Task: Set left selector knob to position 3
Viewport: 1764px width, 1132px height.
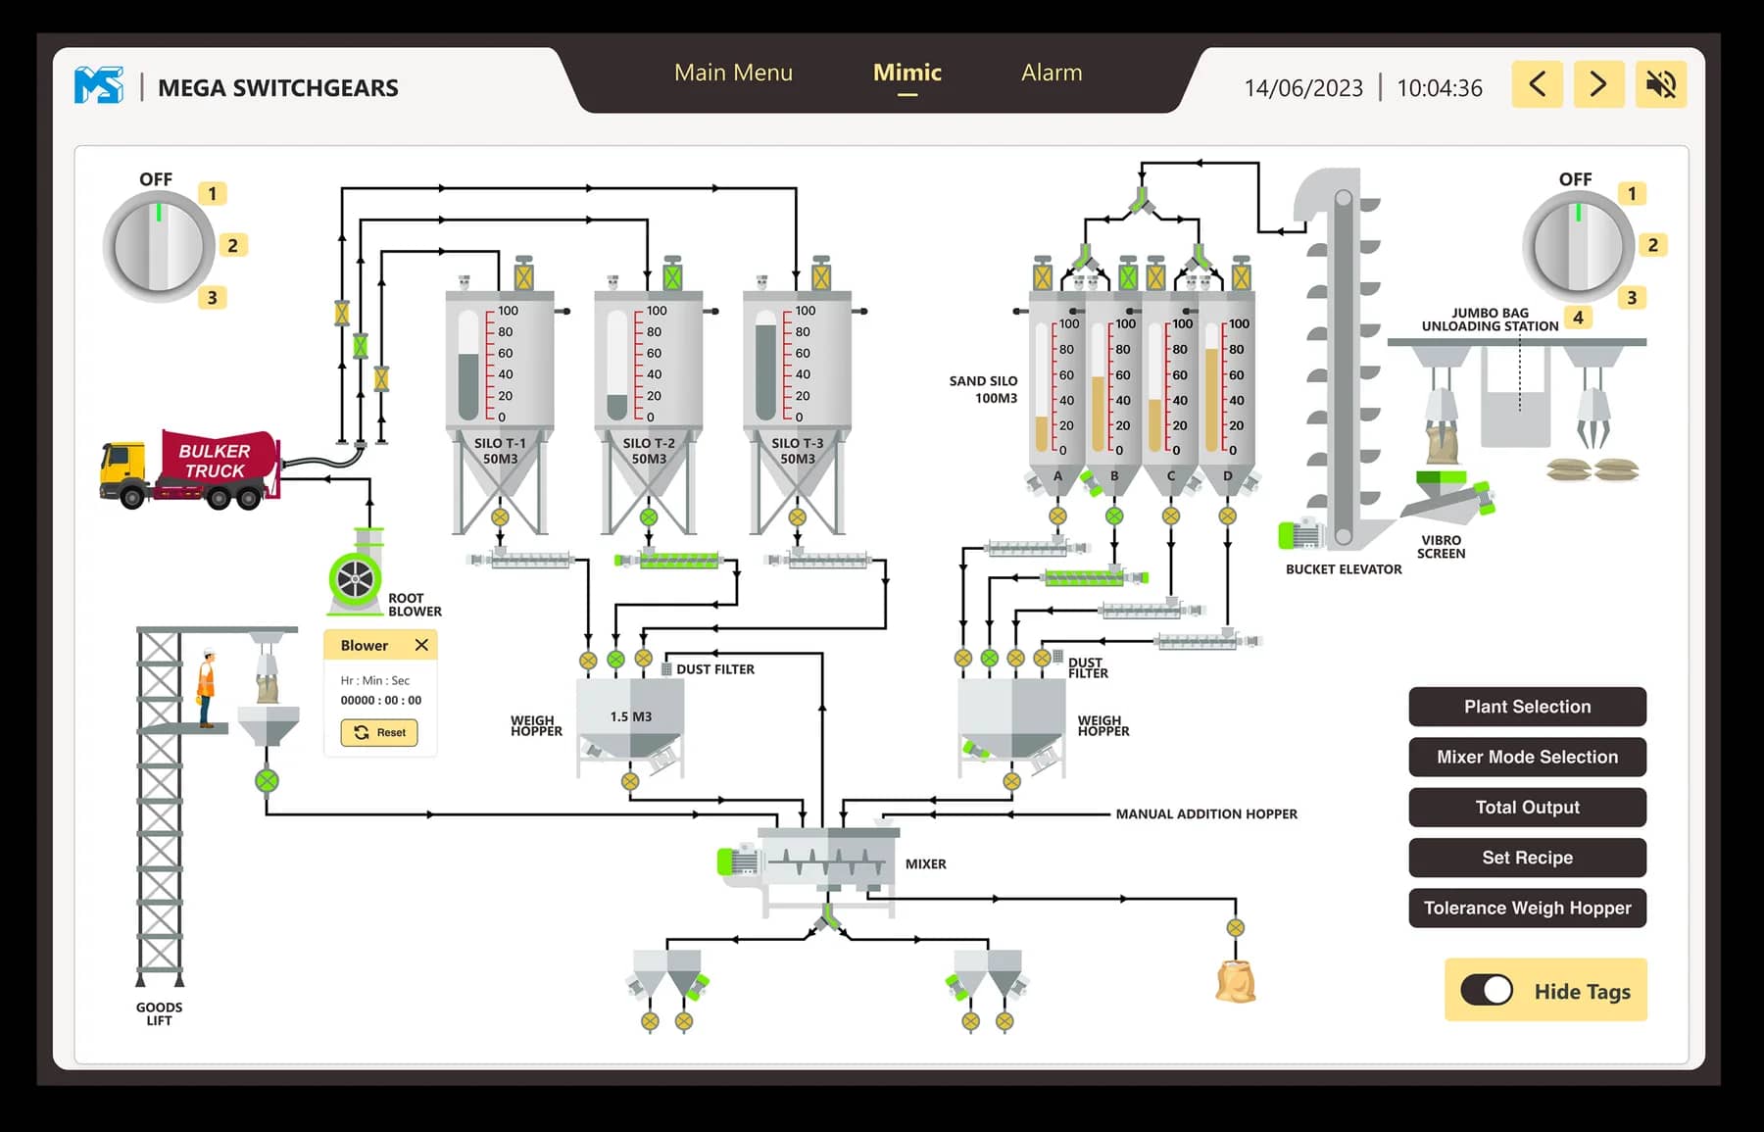Action: click(x=212, y=297)
